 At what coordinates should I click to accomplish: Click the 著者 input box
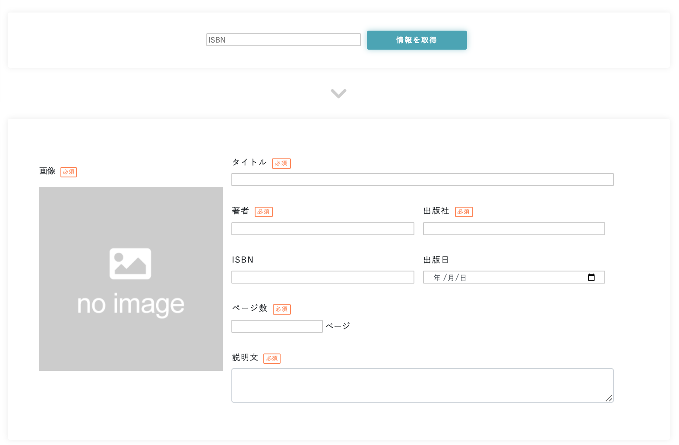click(322, 229)
